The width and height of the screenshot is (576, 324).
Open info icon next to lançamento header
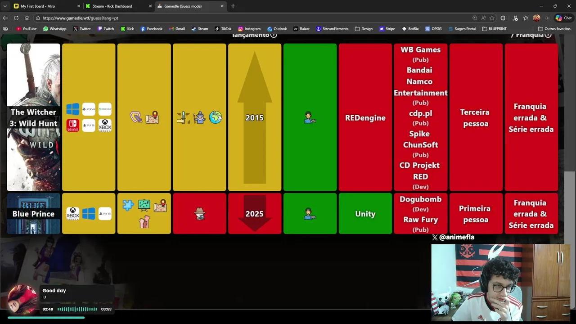[x=274, y=35]
